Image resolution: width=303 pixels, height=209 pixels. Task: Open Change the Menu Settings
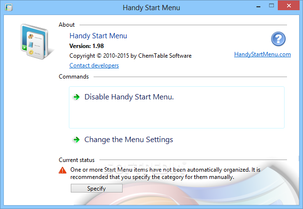[x=128, y=140]
